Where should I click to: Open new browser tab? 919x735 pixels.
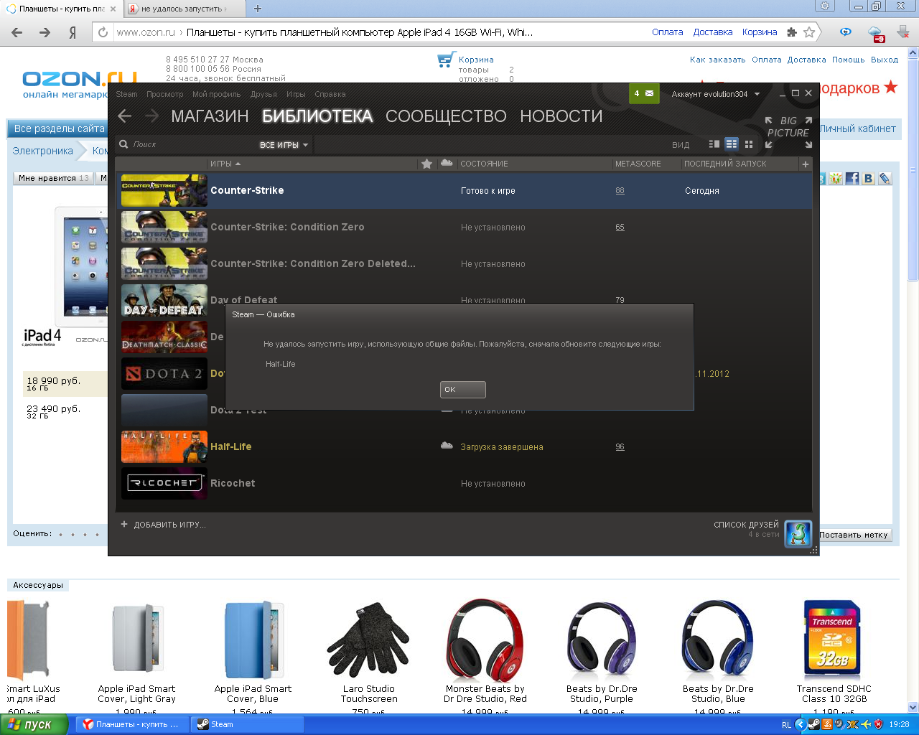point(258,9)
